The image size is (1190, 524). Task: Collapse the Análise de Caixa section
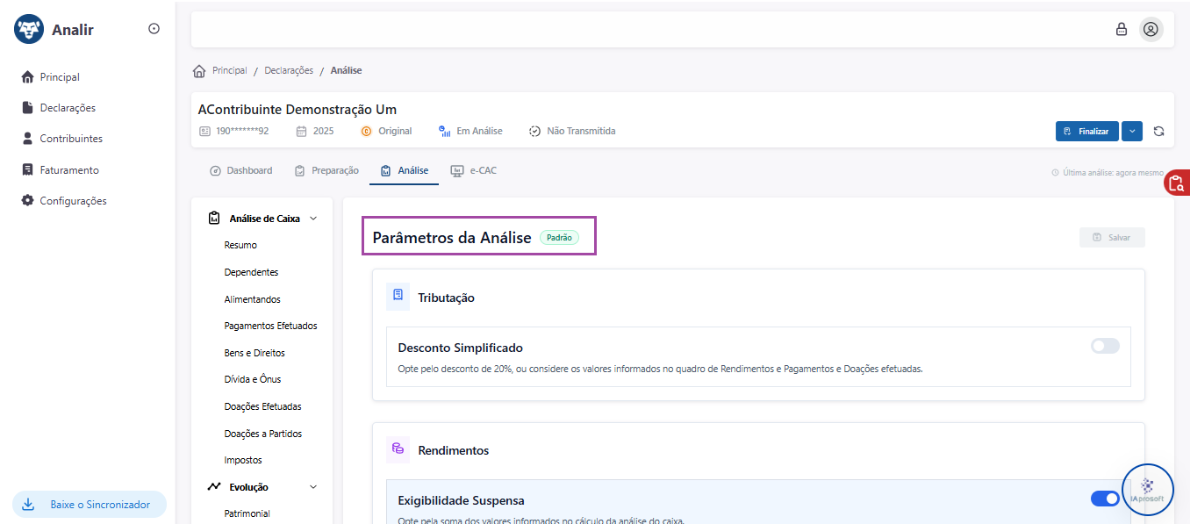coord(313,219)
